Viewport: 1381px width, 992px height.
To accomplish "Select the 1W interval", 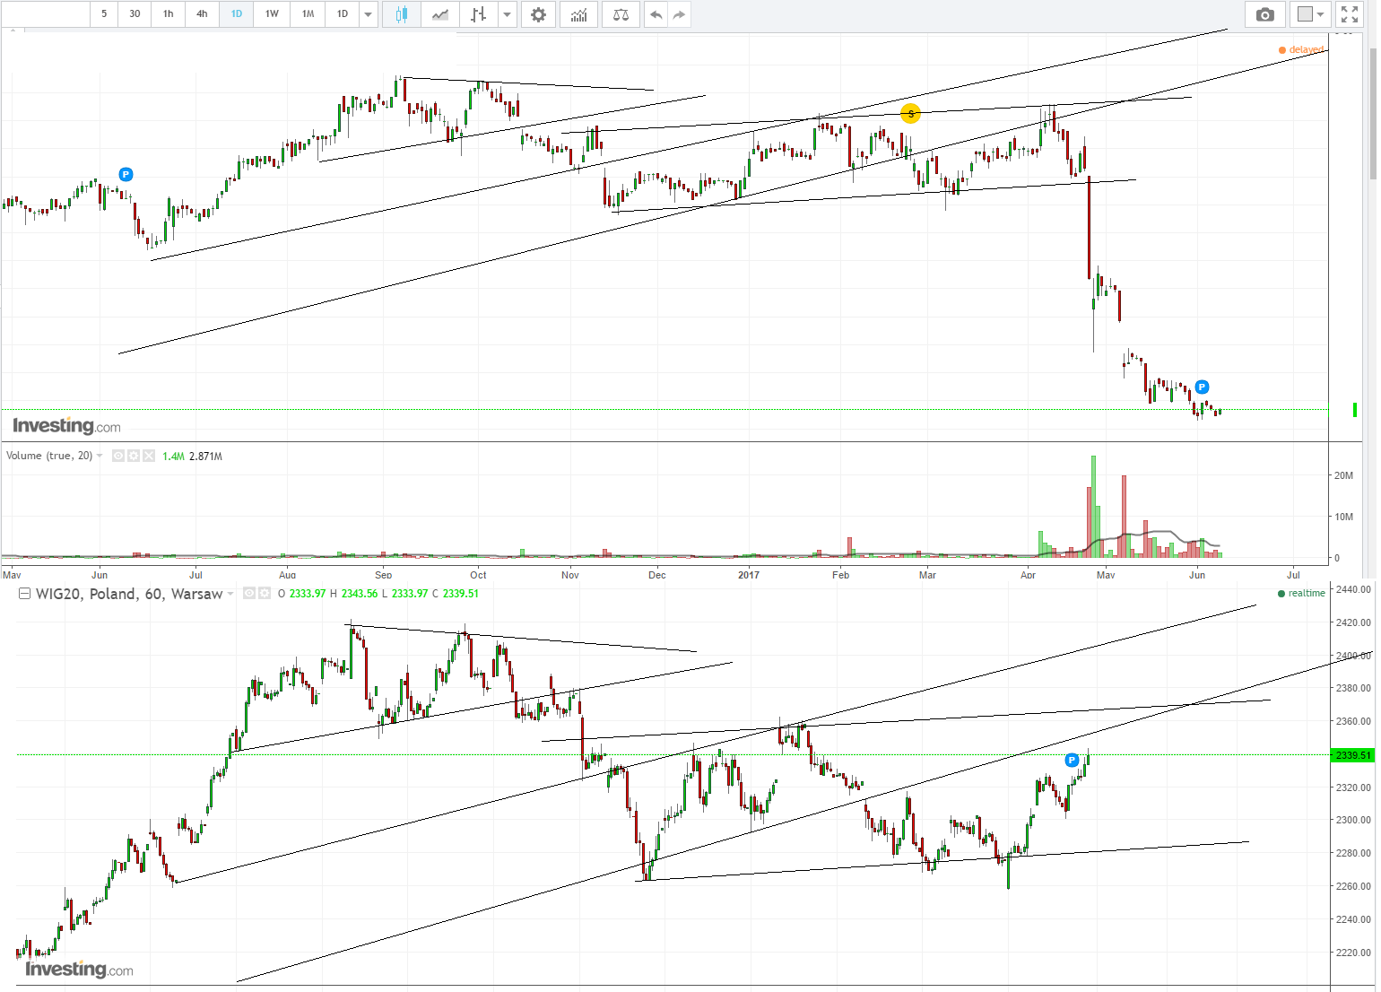I will (272, 14).
